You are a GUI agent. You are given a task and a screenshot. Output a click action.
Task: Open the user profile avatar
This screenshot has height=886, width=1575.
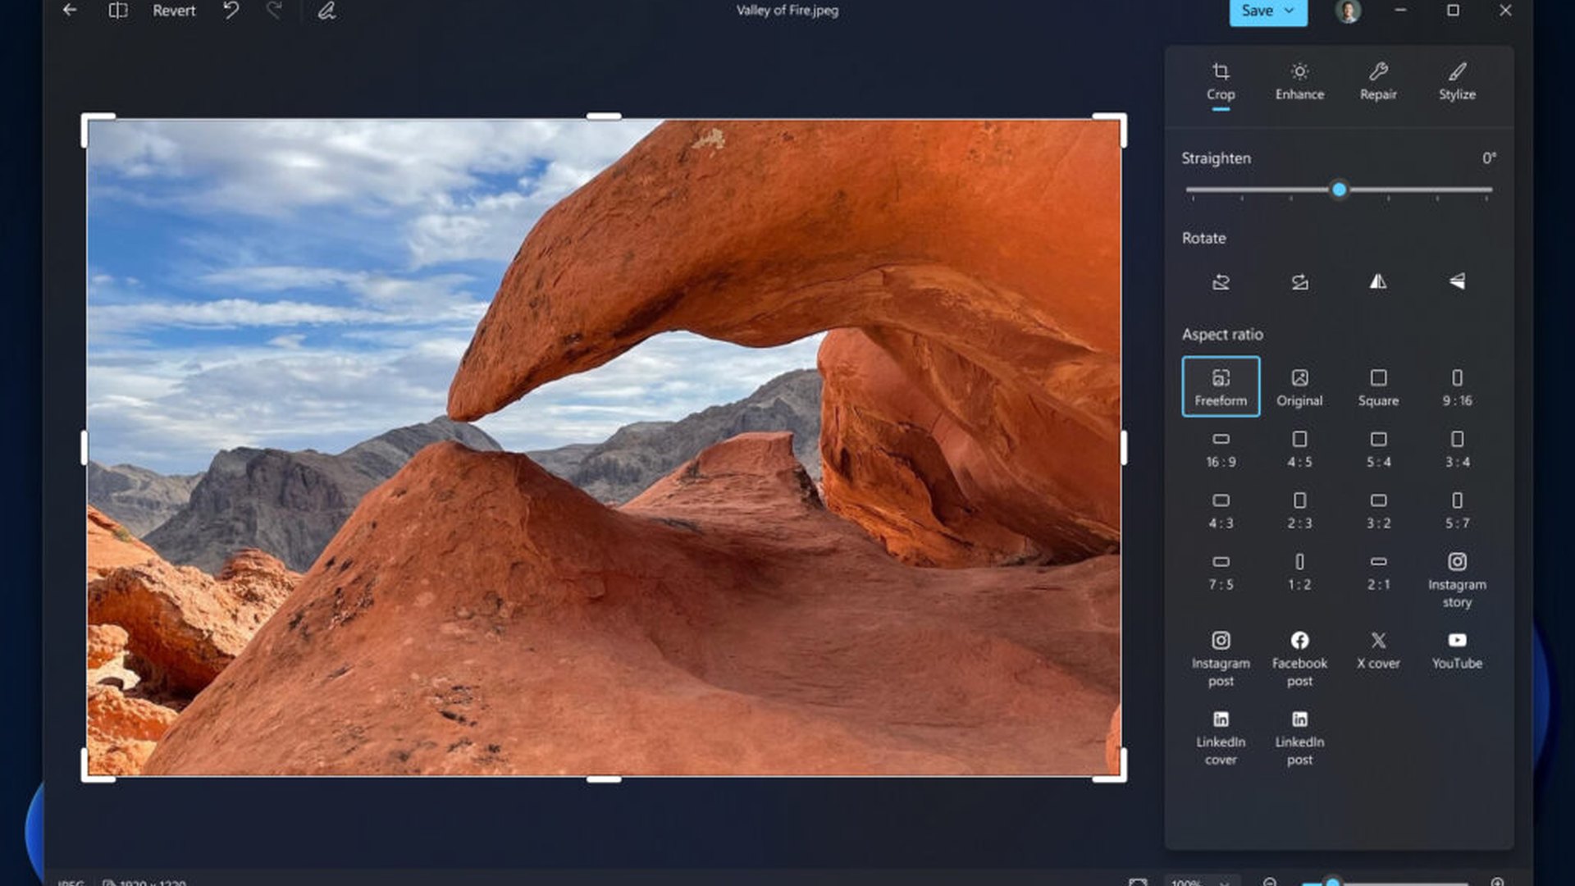pos(1348,11)
